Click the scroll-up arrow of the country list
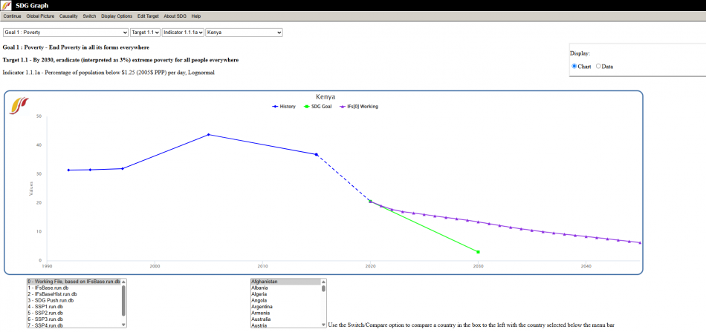Image resolution: width=706 pixels, height=332 pixels. point(323,282)
